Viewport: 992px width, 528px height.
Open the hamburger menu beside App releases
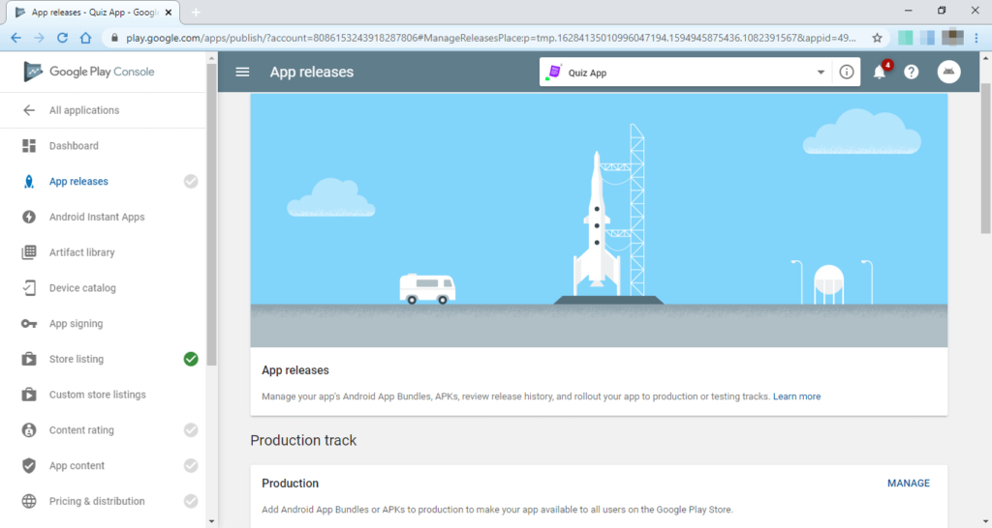pos(242,72)
